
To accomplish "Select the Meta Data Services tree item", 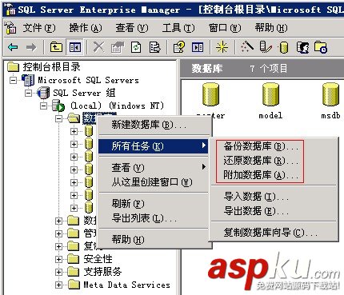I will pyautogui.click(x=127, y=285).
